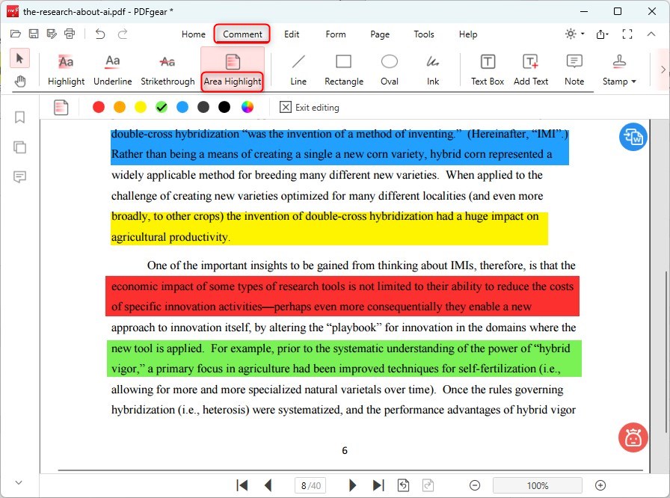670x498 pixels.
Task: Save the document using the disk icon
Action: [x=34, y=34]
